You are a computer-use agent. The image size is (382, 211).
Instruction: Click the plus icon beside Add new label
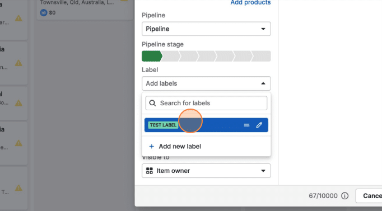point(152,146)
